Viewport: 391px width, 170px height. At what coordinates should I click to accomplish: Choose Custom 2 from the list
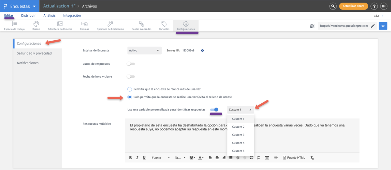240,127
